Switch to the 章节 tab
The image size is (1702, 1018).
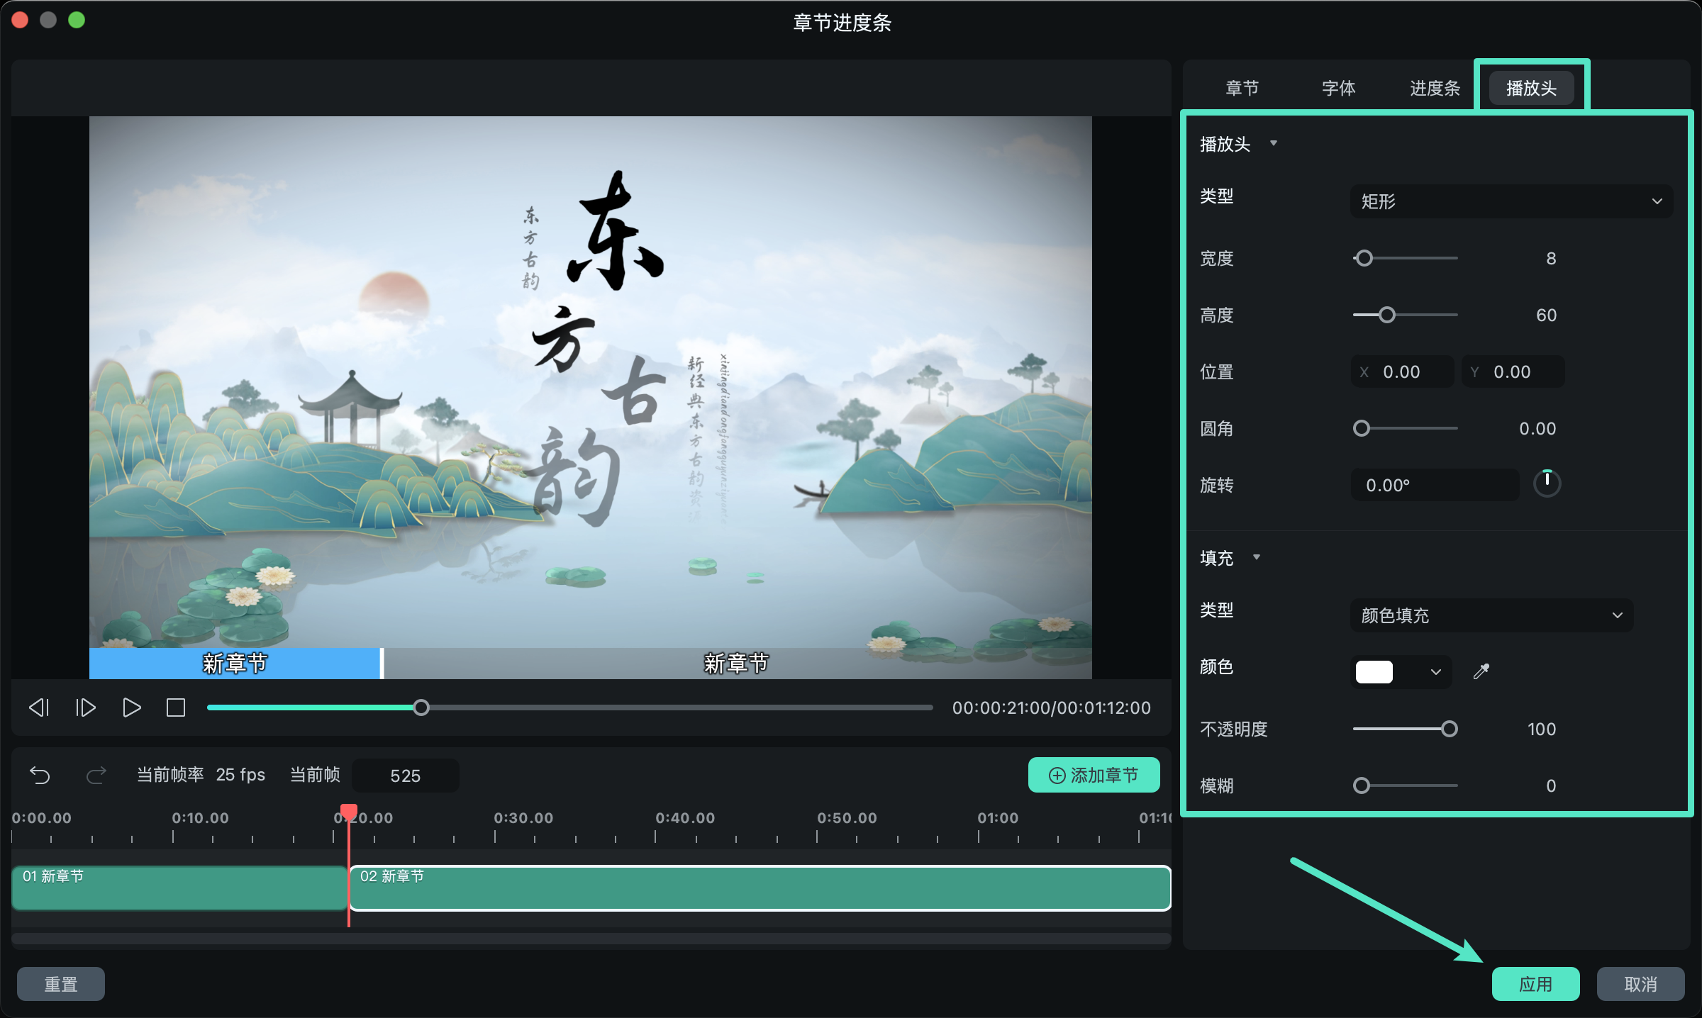point(1242,88)
